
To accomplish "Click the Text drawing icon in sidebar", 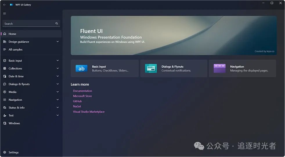I will (5, 115).
